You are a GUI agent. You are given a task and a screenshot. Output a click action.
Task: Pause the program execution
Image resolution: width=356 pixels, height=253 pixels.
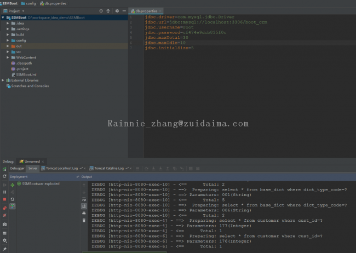coord(5,192)
